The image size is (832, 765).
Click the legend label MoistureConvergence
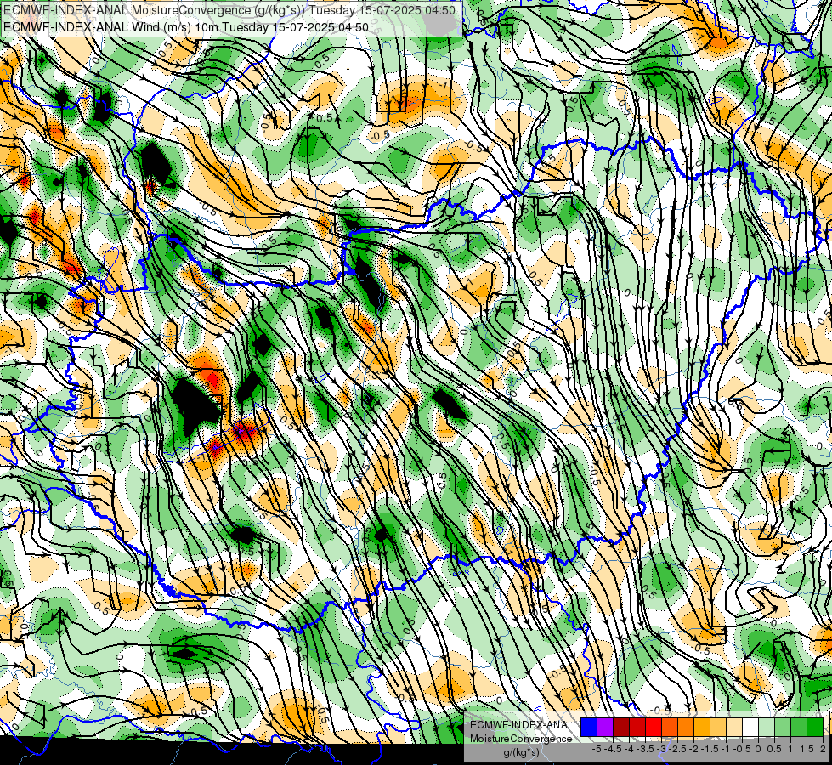521,739
